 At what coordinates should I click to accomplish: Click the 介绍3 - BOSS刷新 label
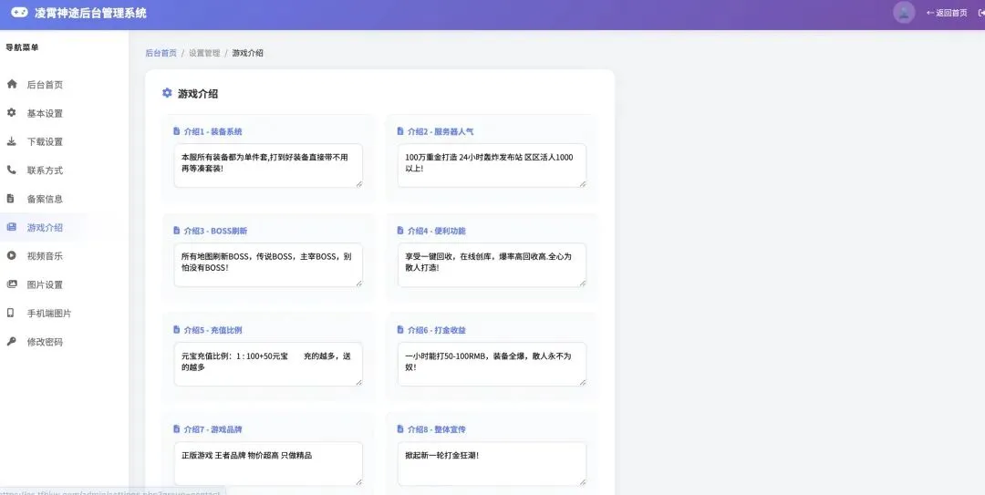pyautogui.click(x=215, y=231)
